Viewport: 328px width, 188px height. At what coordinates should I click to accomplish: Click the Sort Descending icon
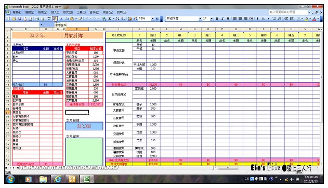123,19
